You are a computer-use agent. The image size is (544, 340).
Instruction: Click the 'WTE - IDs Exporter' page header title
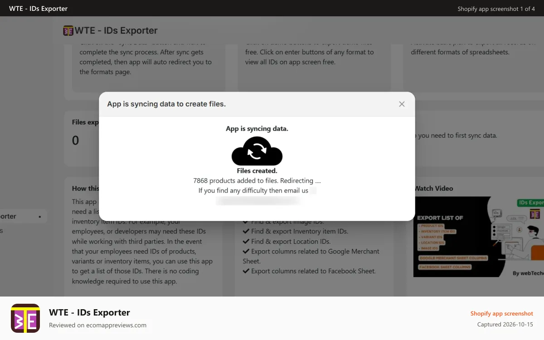point(116,31)
